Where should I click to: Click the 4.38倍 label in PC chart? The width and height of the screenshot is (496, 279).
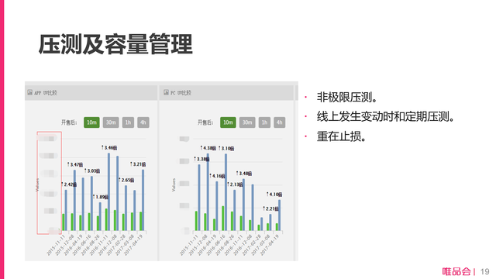coord(208,148)
